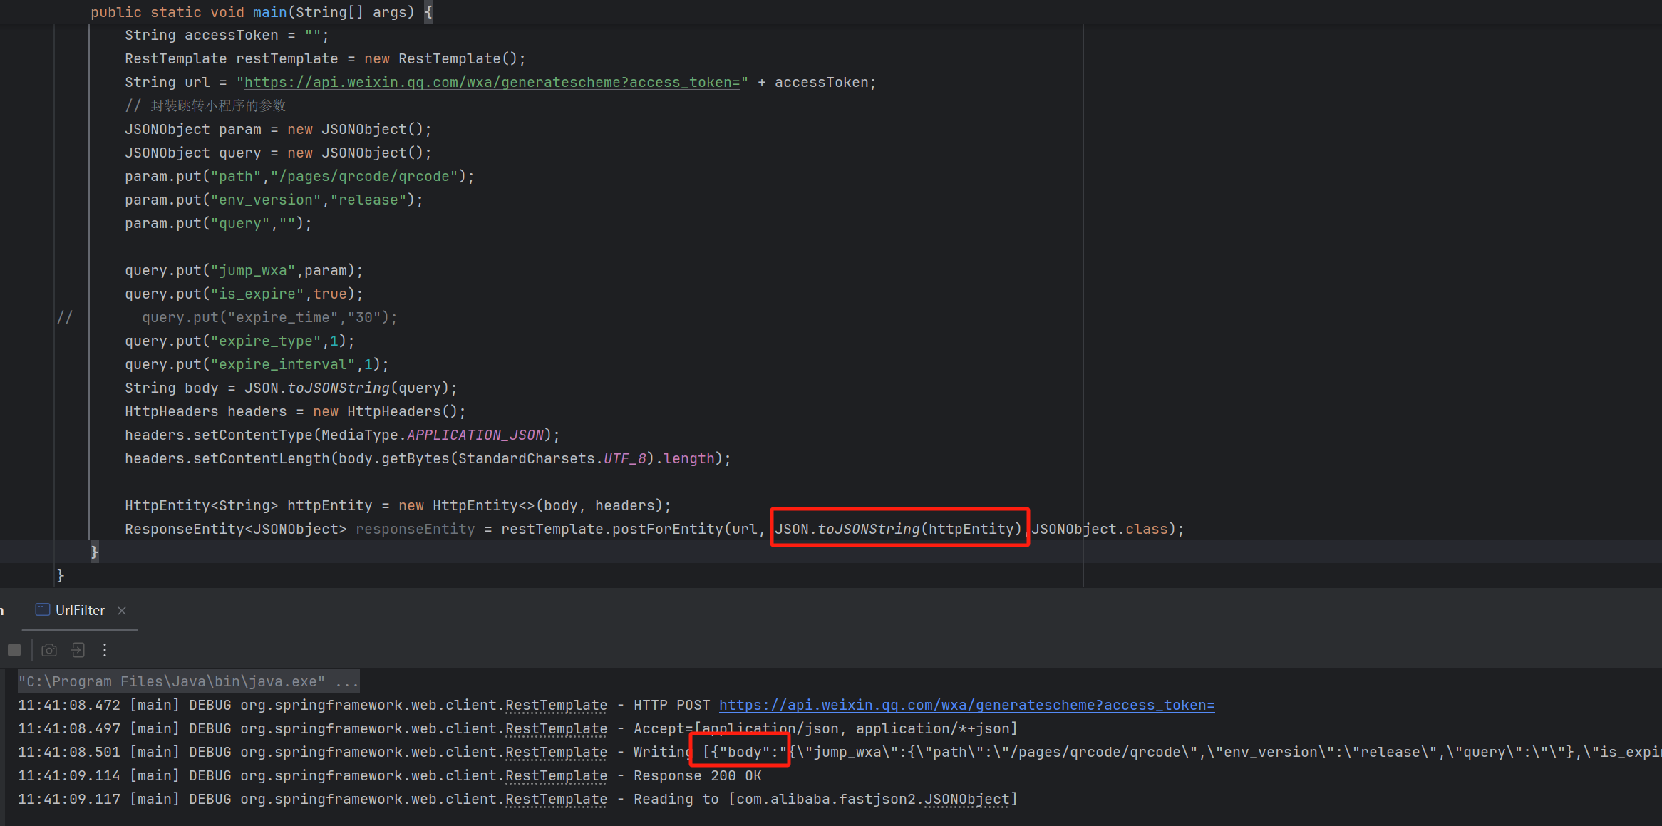Click the main method name in signature
The image size is (1662, 826).
[x=269, y=12]
